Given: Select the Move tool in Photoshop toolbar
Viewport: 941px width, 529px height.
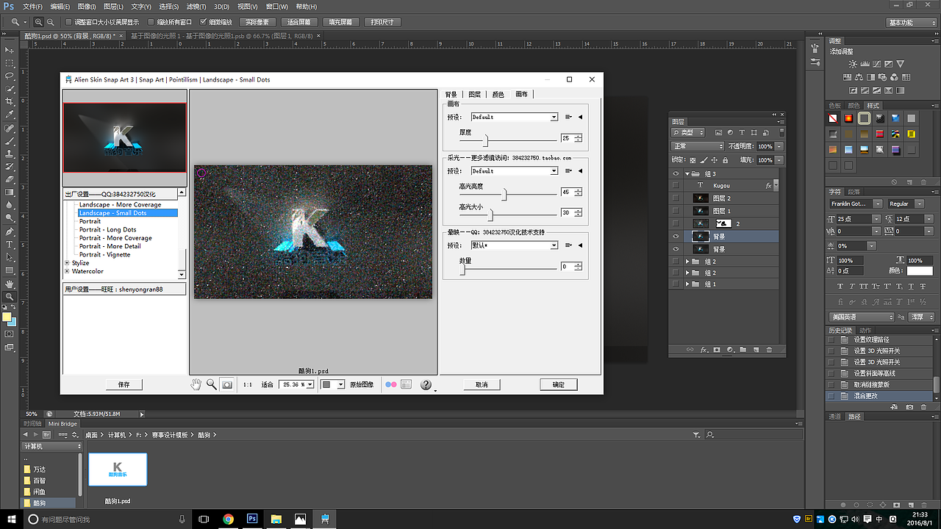Looking at the screenshot, I should tap(10, 50).
